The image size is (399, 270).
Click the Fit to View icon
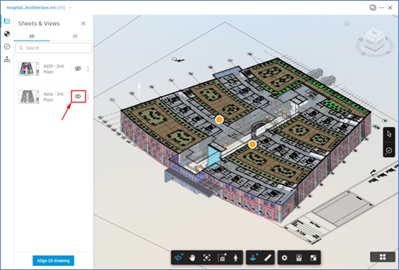pyautogui.click(x=207, y=258)
